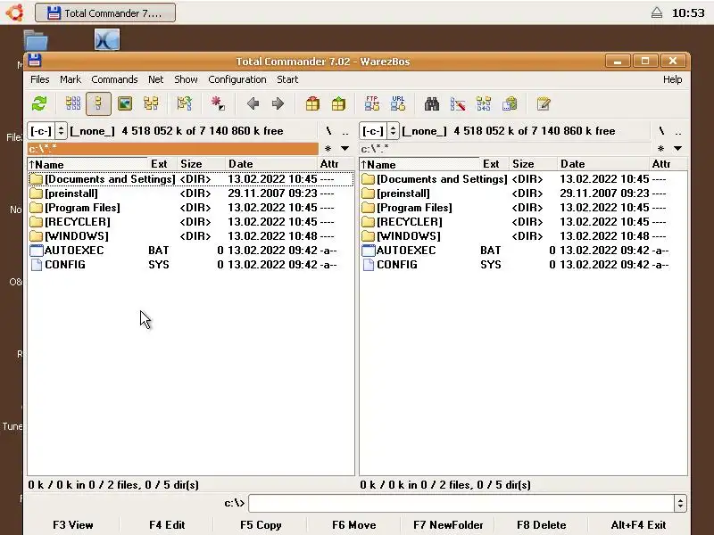This screenshot has width=714, height=535.
Task: Go to root directory in left panel
Action: point(328,131)
